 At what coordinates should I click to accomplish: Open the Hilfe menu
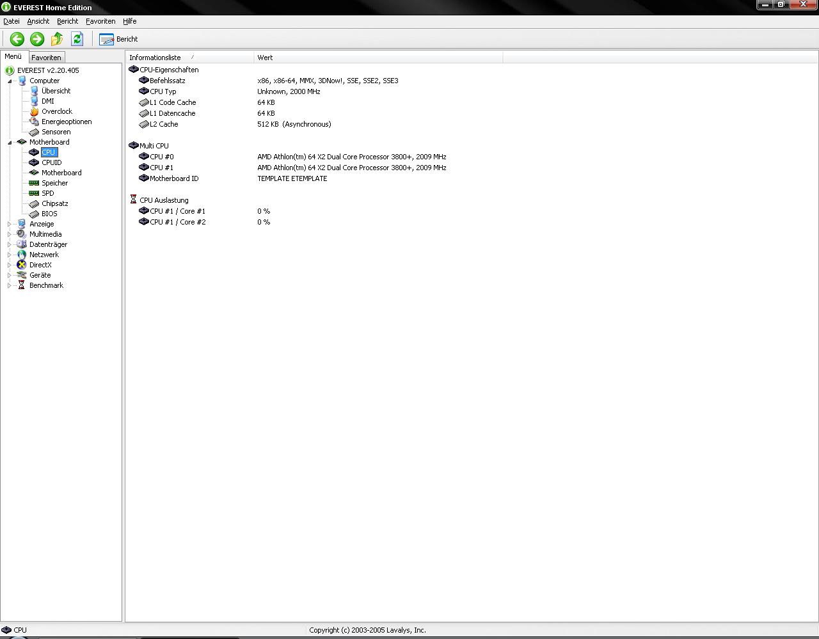[x=130, y=21]
